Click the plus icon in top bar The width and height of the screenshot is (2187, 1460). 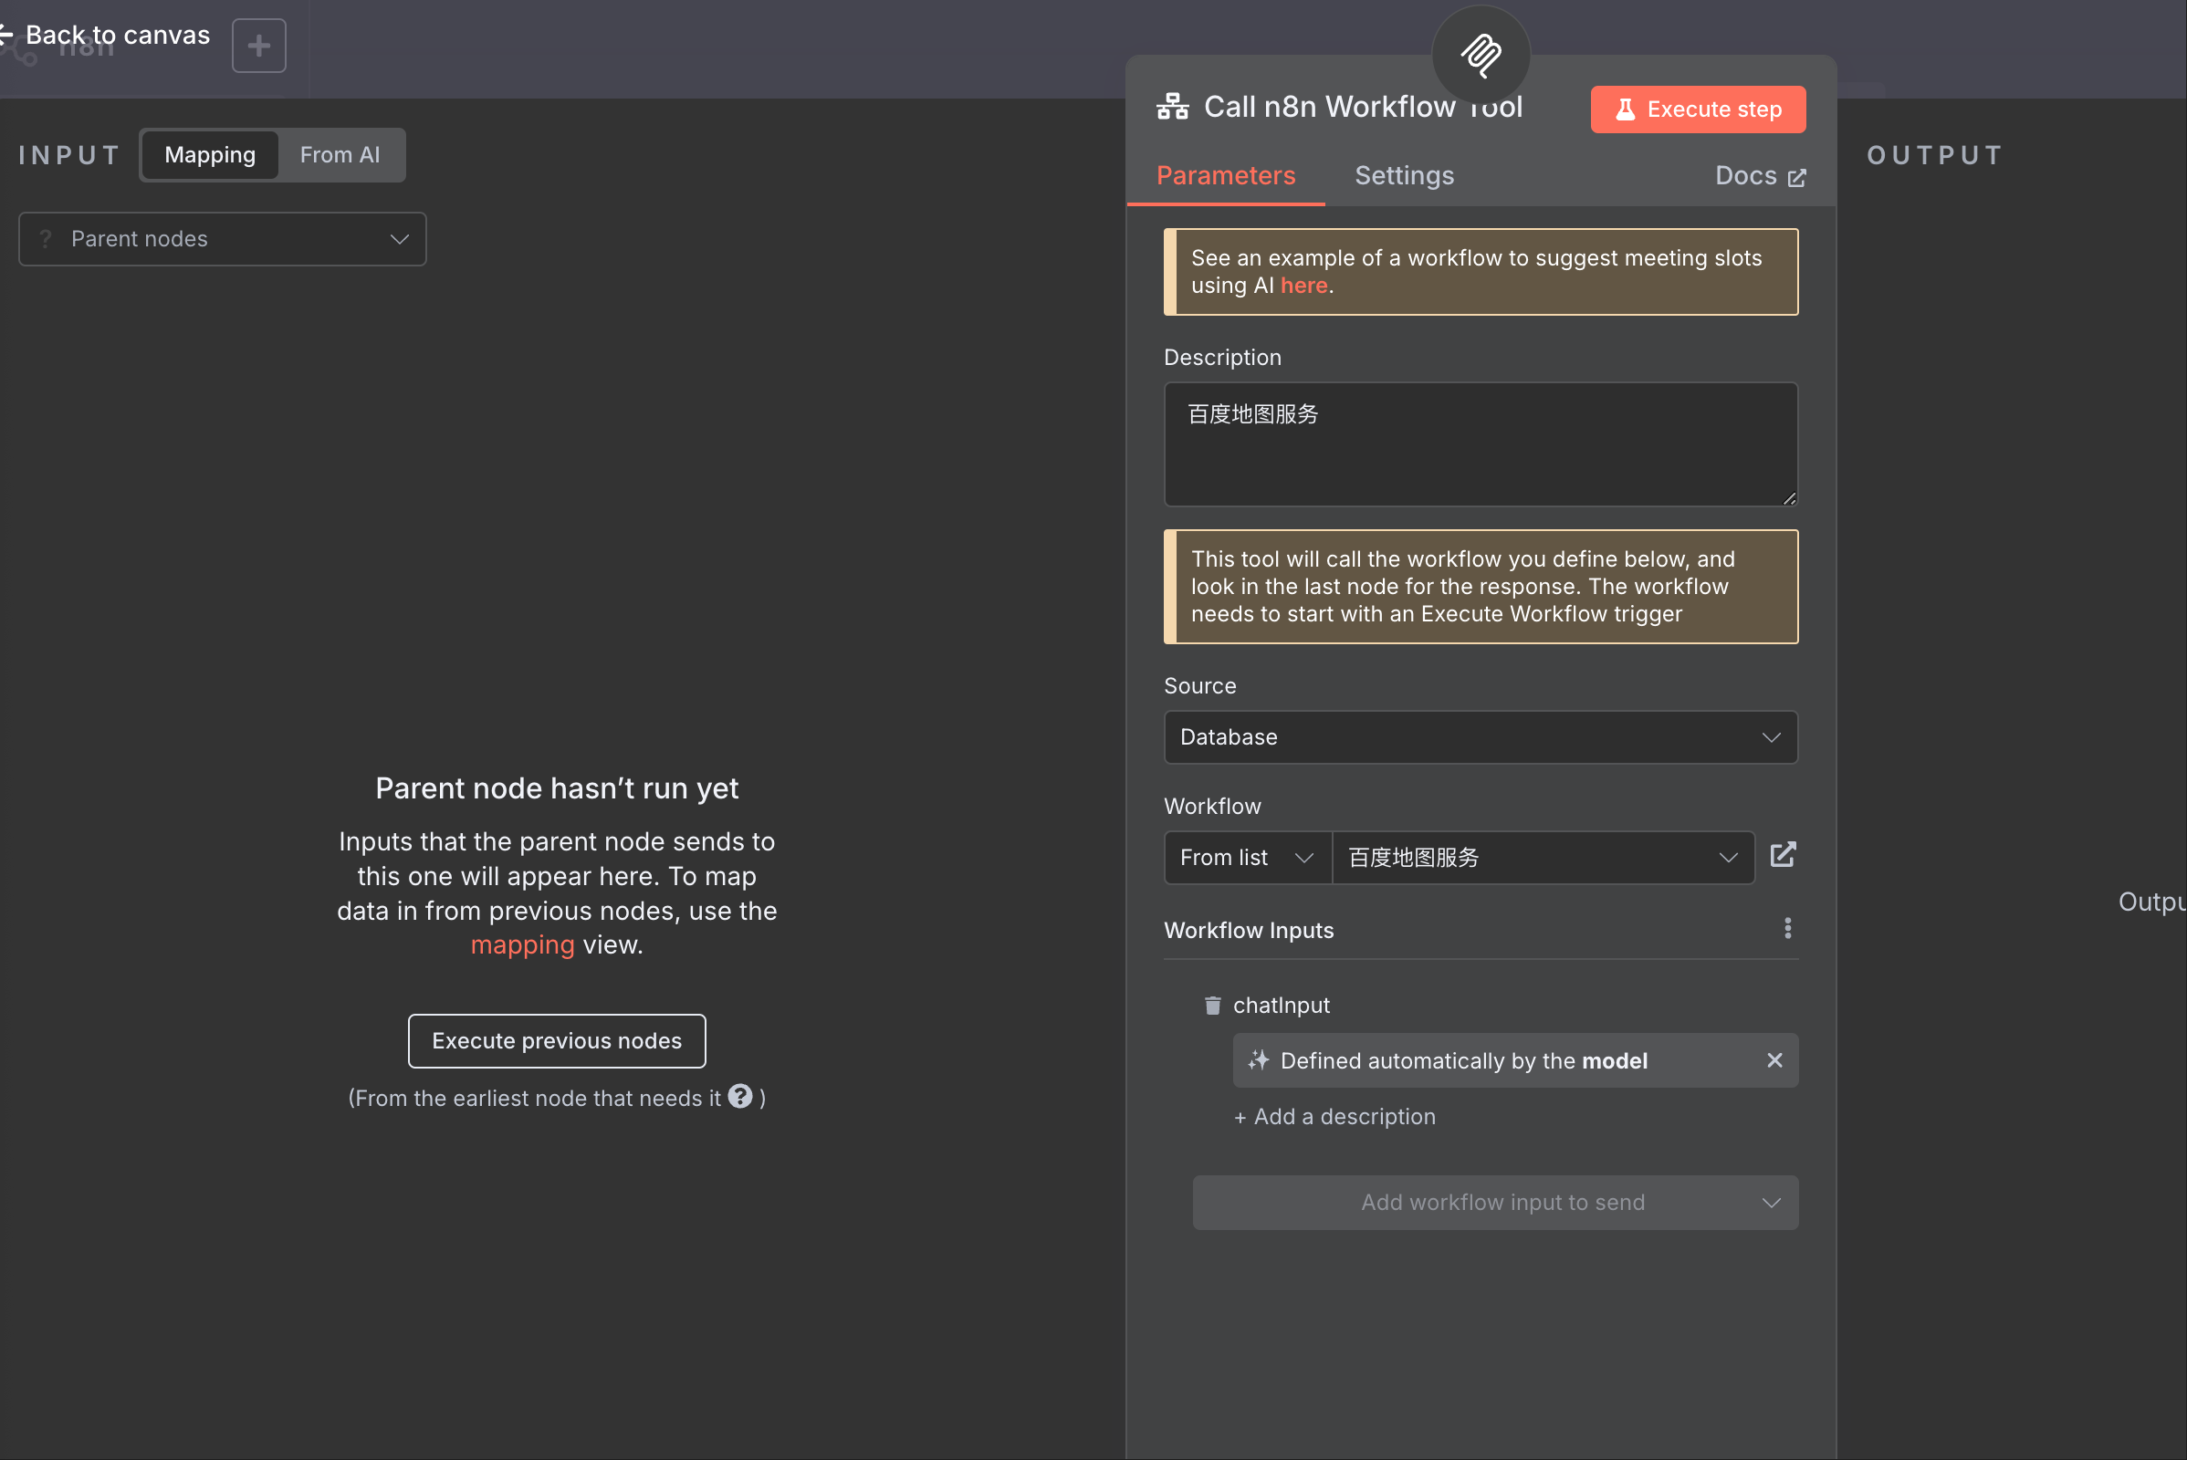tap(259, 46)
